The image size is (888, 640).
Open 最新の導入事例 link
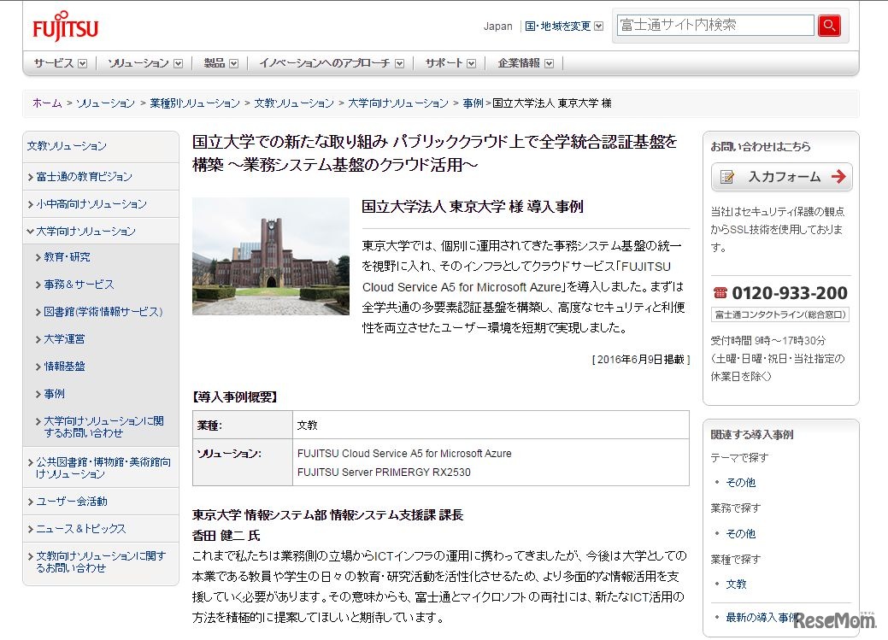[762, 617]
